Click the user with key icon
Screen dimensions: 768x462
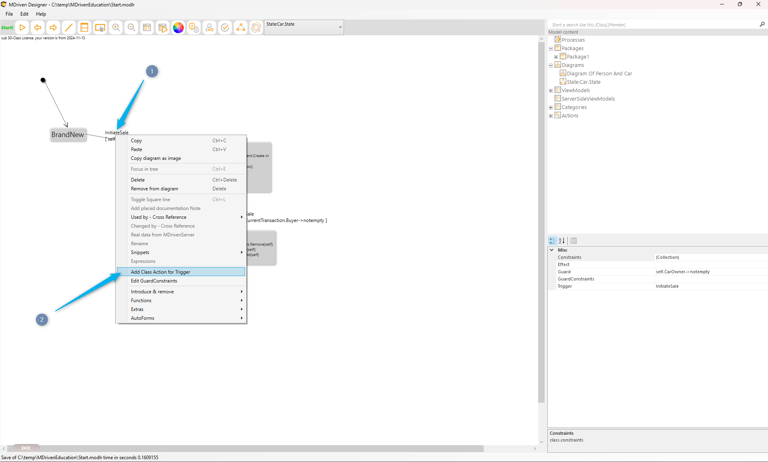(209, 28)
